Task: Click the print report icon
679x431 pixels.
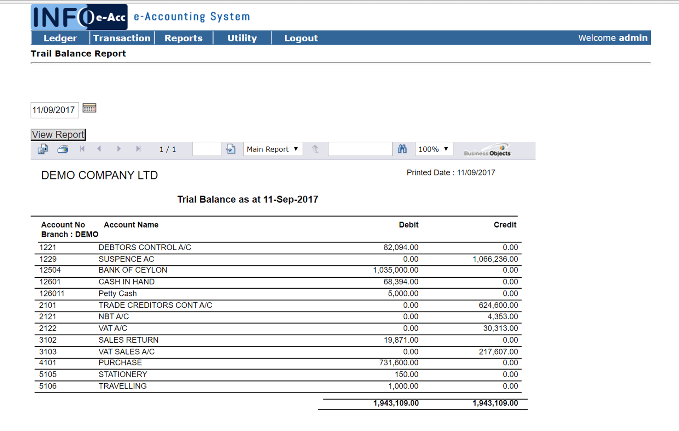Action: point(63,149)
